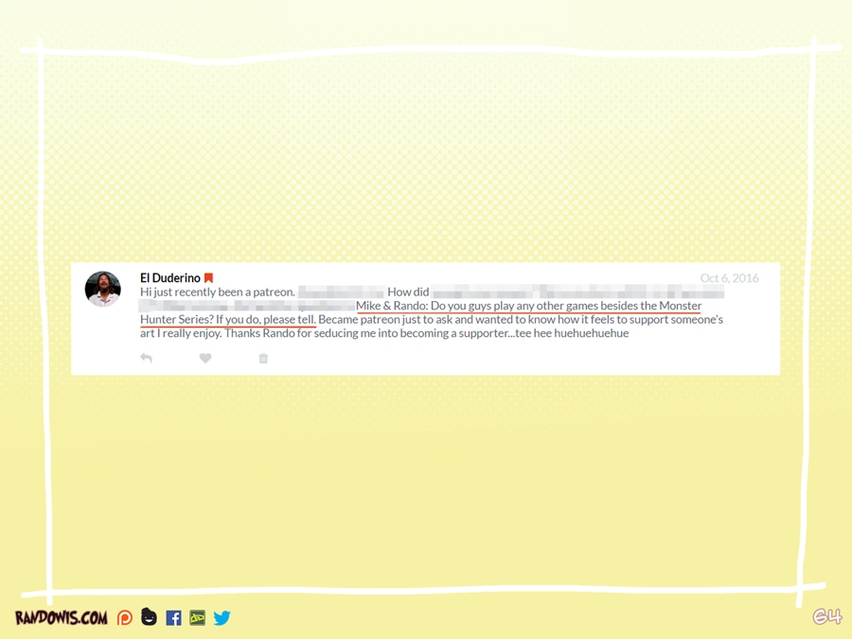Click the page number 64
852x639 pixels.
point(825,617)
